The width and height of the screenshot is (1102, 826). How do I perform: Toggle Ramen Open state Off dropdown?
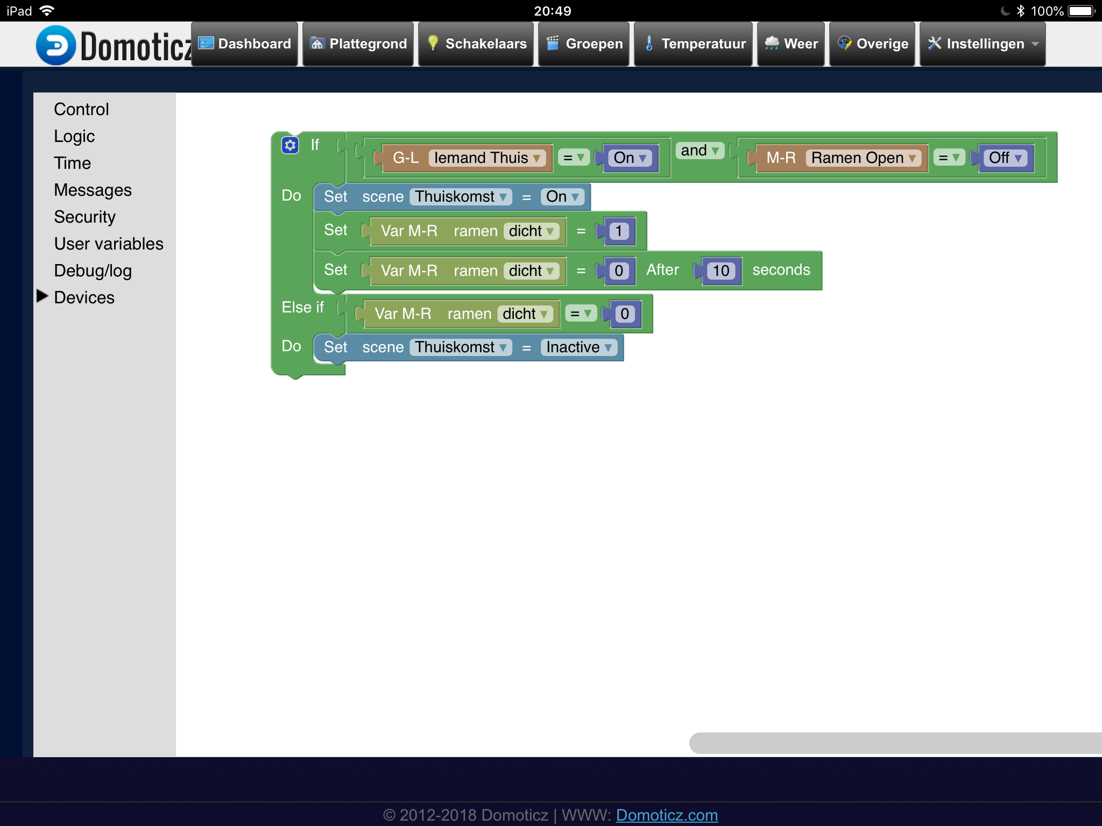(x=1005, y=158)
